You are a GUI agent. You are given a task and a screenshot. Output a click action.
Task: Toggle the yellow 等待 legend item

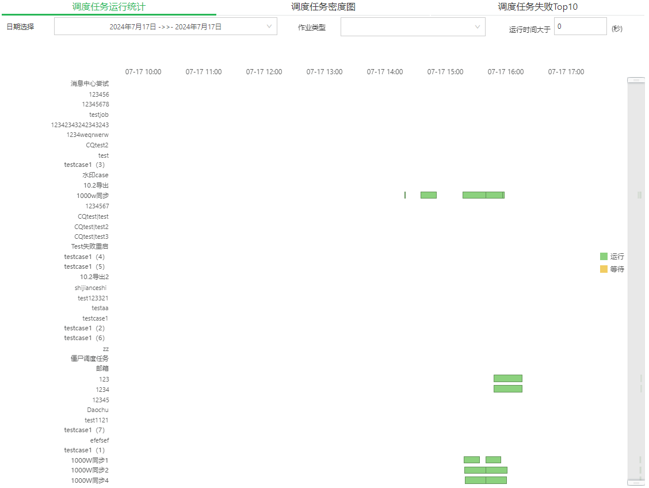(612, 269)
